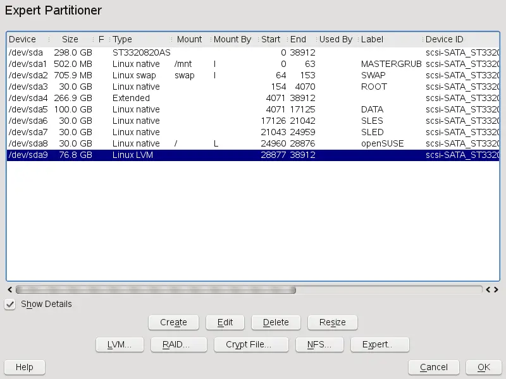Toggle the Show Details checkbox
506x379 pixels.
10,304
